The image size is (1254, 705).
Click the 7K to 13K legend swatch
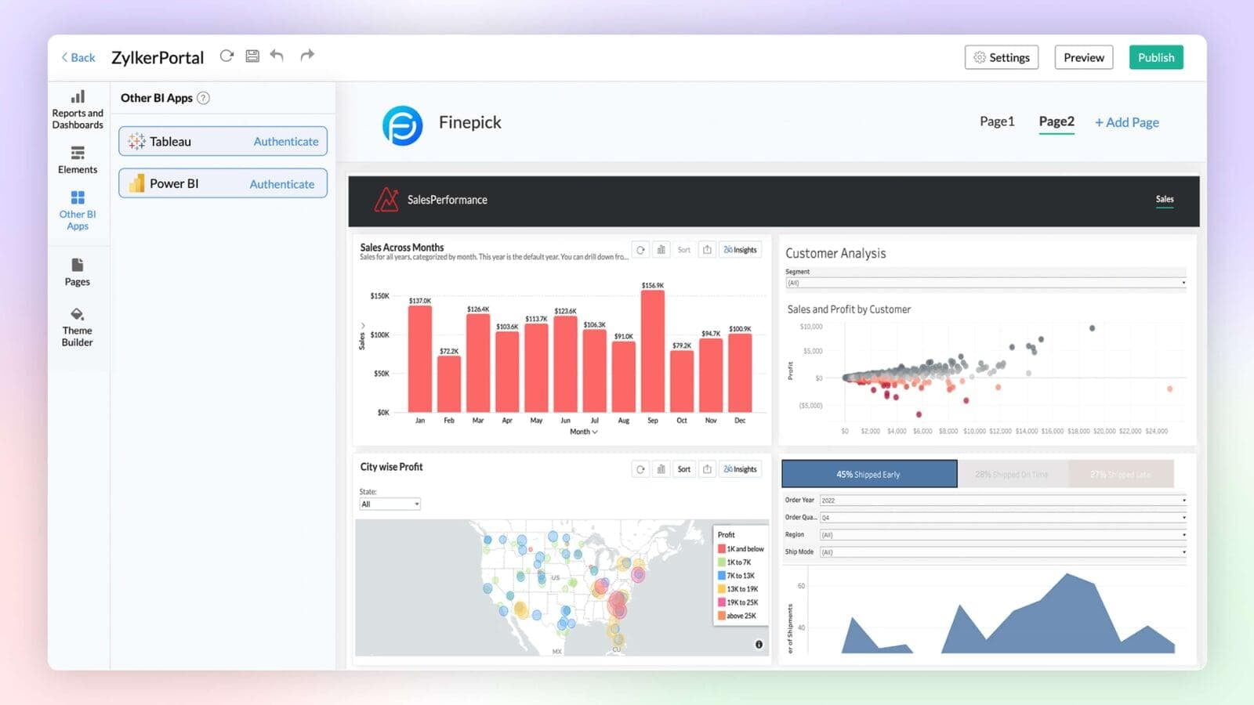click(722, 576)
